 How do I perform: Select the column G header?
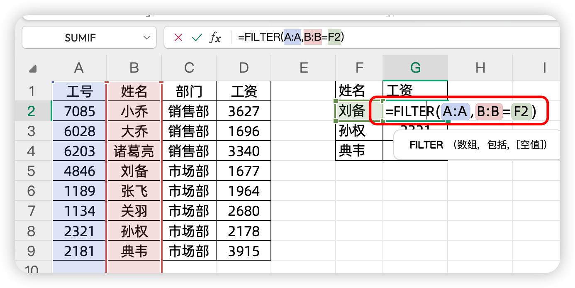[x=415, y=68]
